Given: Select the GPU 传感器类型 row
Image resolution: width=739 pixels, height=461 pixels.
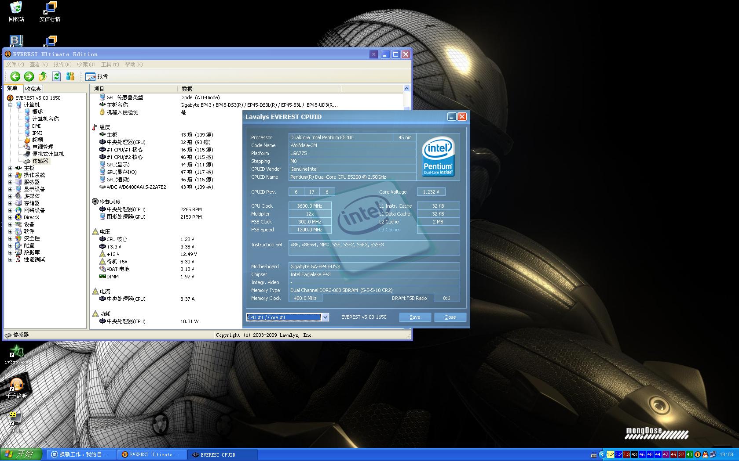Looking at the screenshot, I should [246, 97].
